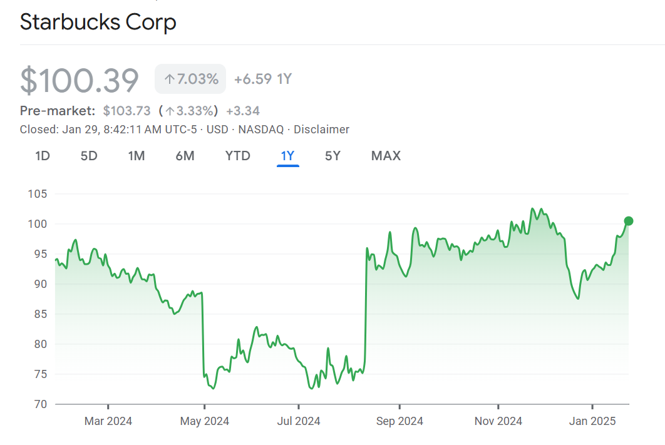665x445 pixels.
Task: Switch the chart to YTD
Action: (238, 156)
